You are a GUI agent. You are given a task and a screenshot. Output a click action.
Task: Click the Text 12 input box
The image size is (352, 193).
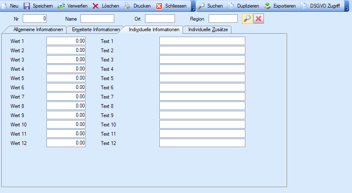[x=202, y=143]
